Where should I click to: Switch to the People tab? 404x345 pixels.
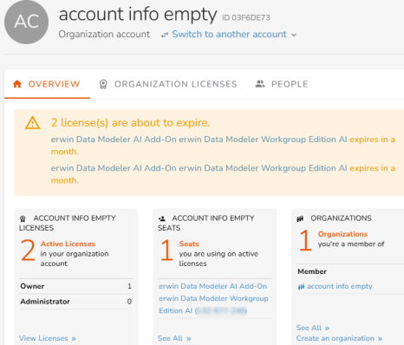point(282,84)
